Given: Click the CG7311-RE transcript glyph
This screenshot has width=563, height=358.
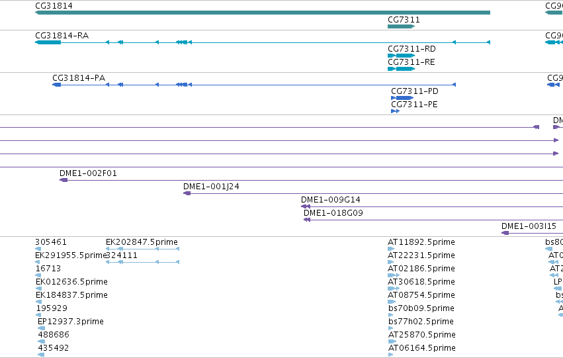Looking at the screenshot, I should click(x=402, y=69).
